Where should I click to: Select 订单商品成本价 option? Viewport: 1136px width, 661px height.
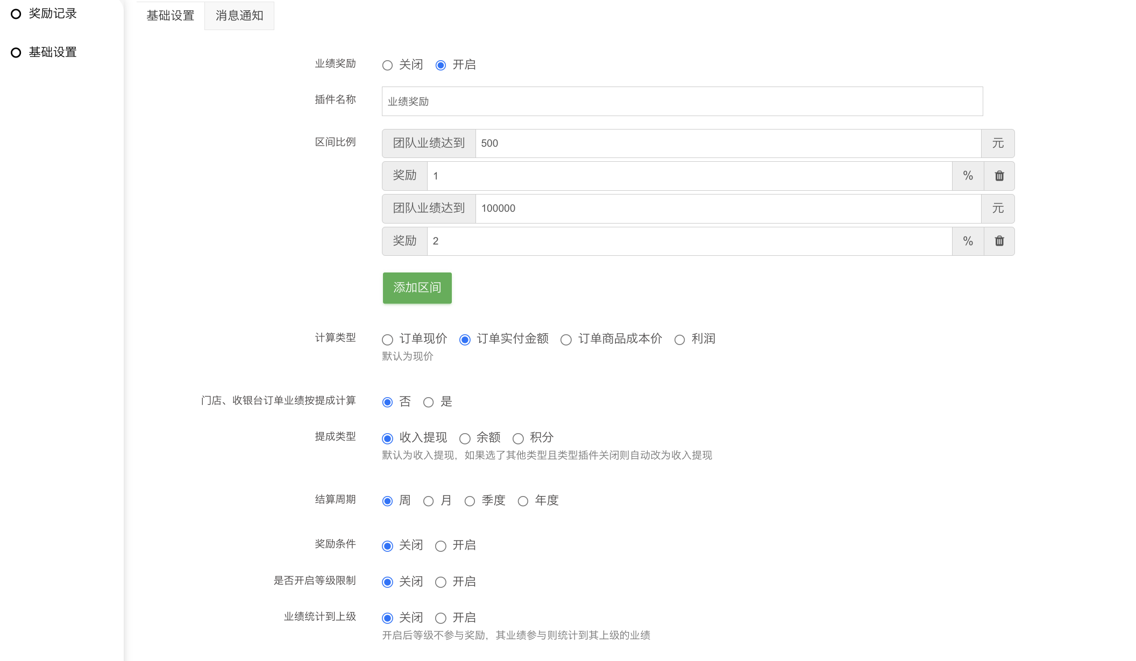coord(566,340)
